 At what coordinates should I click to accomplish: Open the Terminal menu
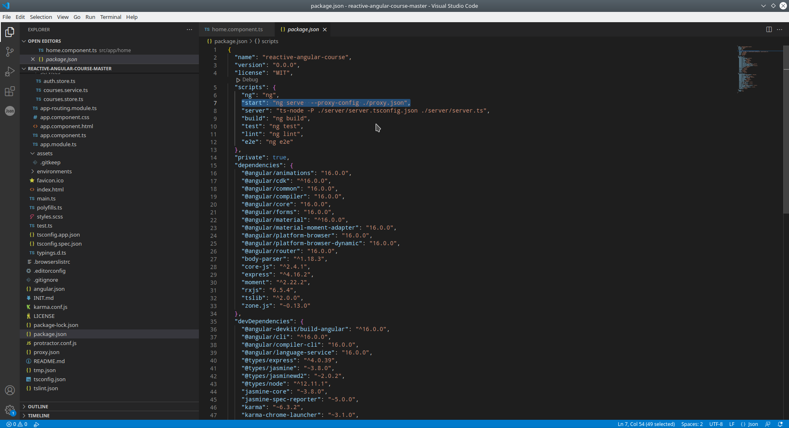tap(111, 17)
